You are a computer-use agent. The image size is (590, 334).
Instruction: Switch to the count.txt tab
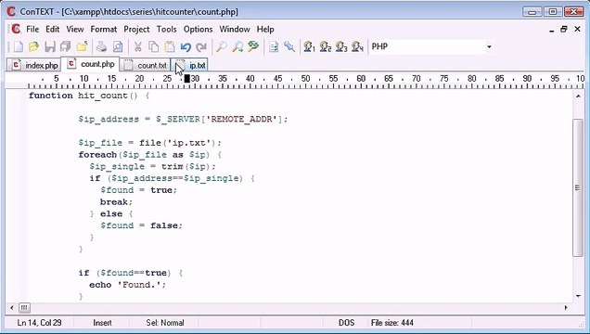click(146, 66)
